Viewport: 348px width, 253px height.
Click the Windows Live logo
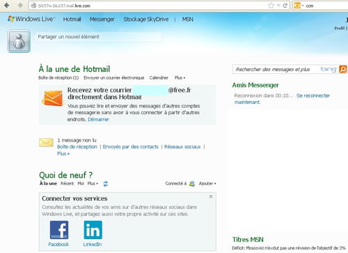31,19
